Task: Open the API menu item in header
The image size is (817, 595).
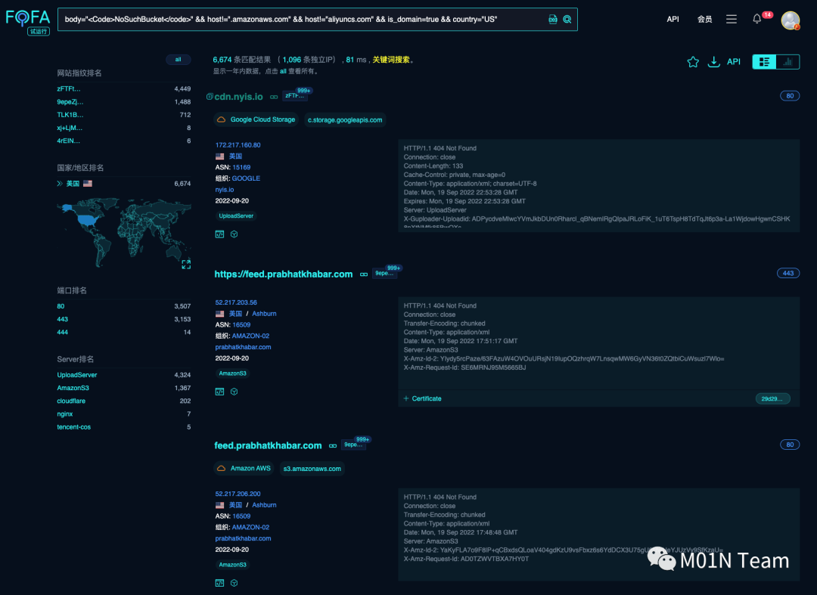Action: click(673, 19)
